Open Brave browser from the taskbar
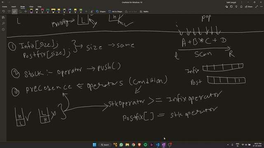The height and width of the screenshot is (148, 264). 139,145
